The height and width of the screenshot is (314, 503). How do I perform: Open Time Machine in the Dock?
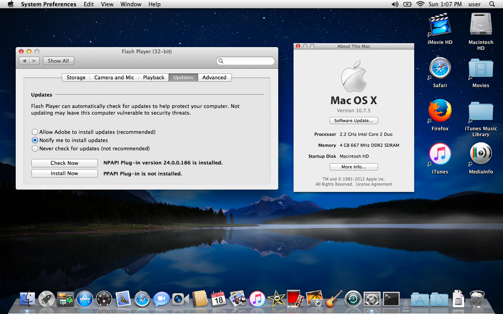(353, 299)
